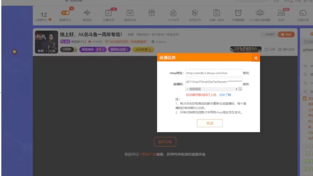The image size is (313, 176).
Task: Open the 下载客户端 download link
Action: point(148,154)
